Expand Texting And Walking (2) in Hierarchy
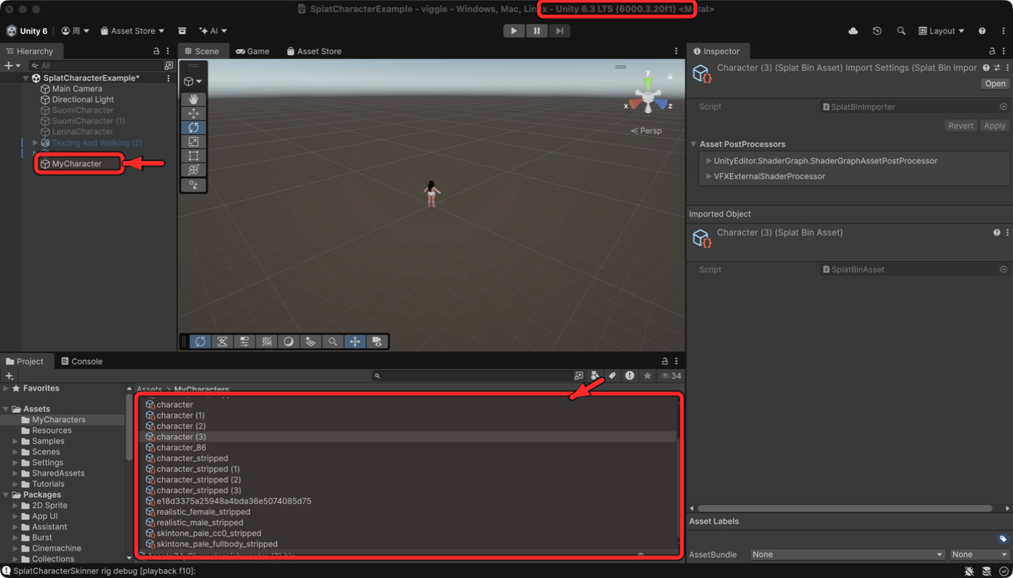This screenshot has height=578, width=1013. (35, 142)
